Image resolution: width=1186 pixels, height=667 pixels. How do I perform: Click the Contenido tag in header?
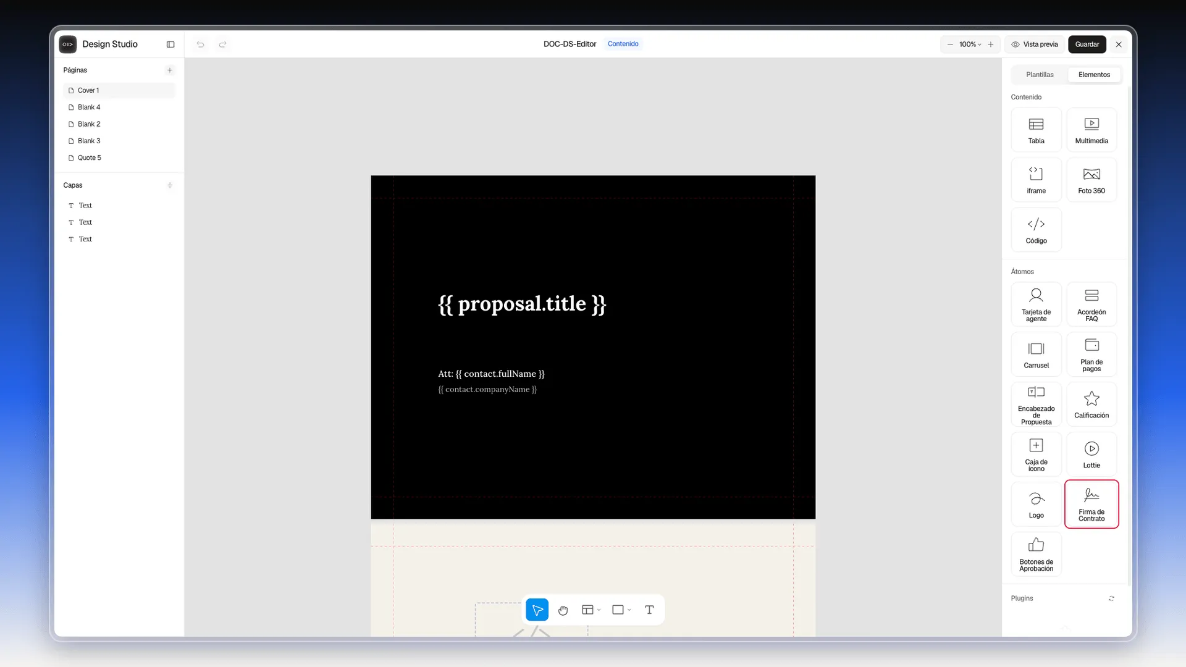tap(623, 44)
